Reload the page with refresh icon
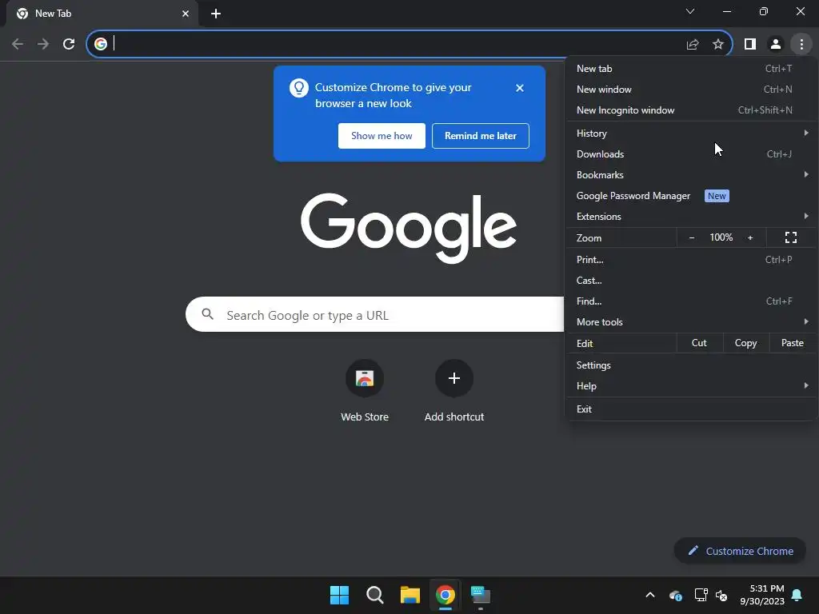Screen dimensions: 819x614 [69, 44]
